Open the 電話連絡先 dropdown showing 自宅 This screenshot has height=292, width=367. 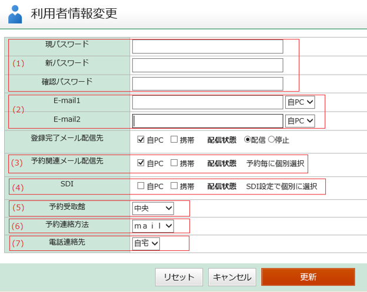click(x=146, y=244)
